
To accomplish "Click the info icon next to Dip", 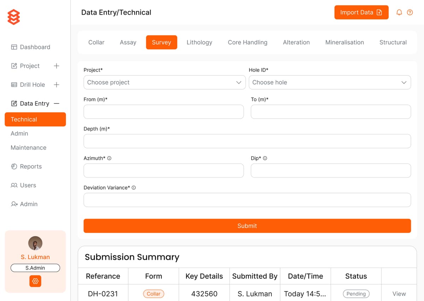I will coord(266,158).
